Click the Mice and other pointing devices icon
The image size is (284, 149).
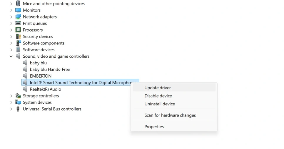pyautogui.click(x=18, y=4)
